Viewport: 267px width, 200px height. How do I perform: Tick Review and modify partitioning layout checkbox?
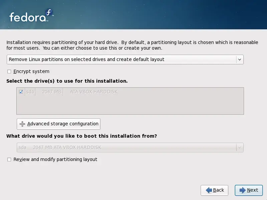9,160
